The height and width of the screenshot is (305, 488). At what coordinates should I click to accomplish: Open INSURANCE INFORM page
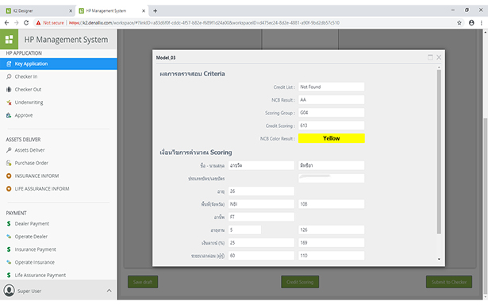coord(37,176)
